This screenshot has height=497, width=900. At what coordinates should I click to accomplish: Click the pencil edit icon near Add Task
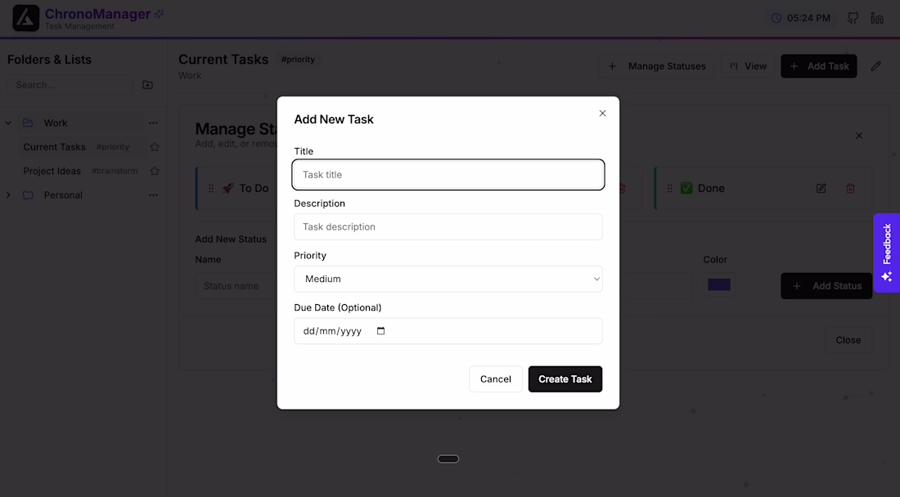[x=876, y=66]
